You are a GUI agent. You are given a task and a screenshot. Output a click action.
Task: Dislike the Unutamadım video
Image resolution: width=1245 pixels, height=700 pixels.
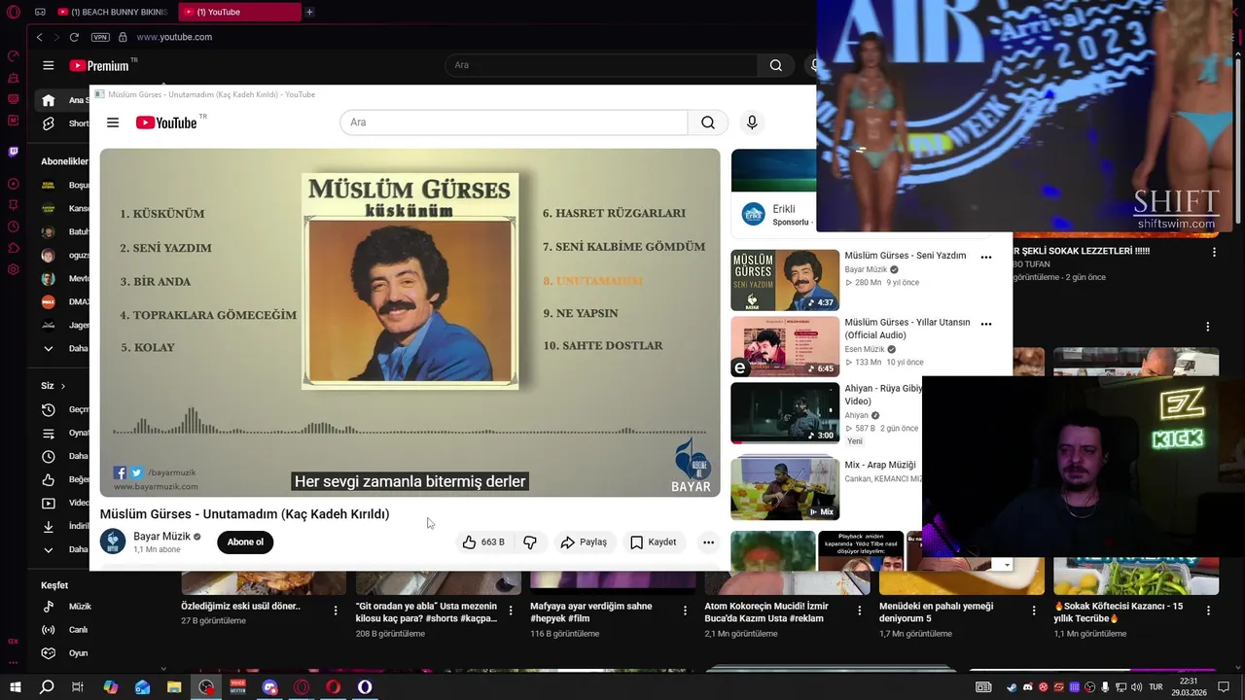pos(530,542)
